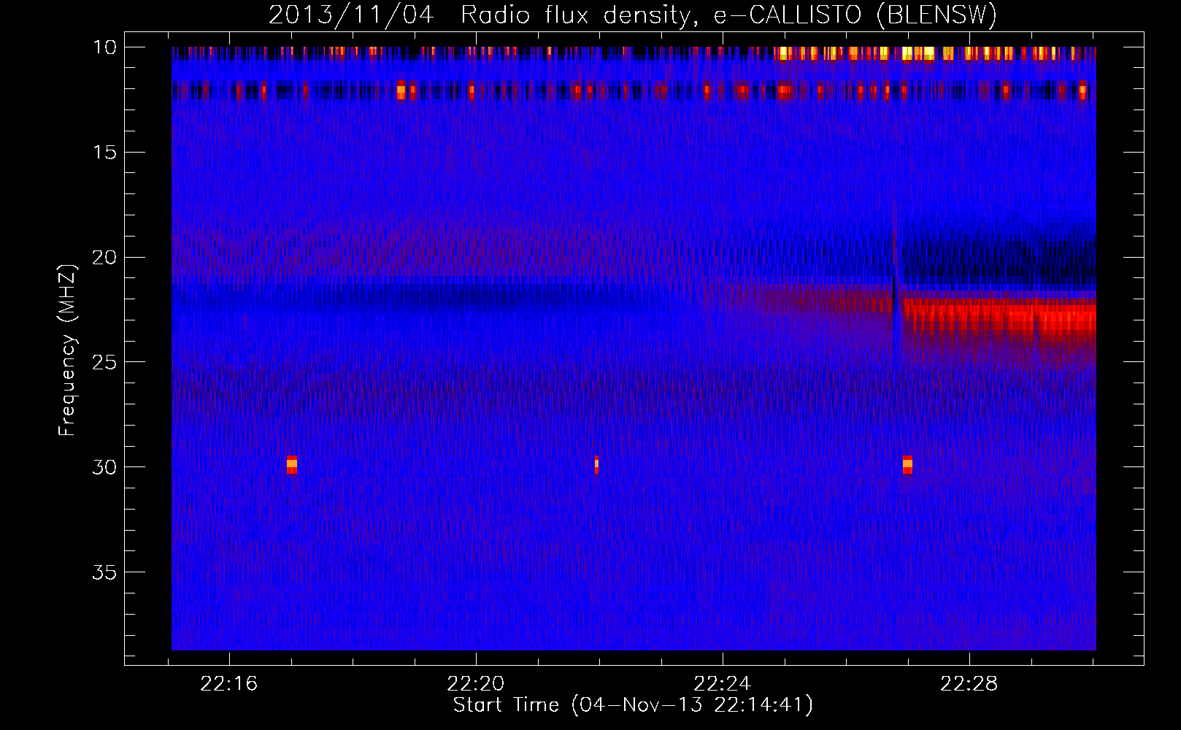
Task: Click the frequency tick label 25
Action: coord(104,362)
